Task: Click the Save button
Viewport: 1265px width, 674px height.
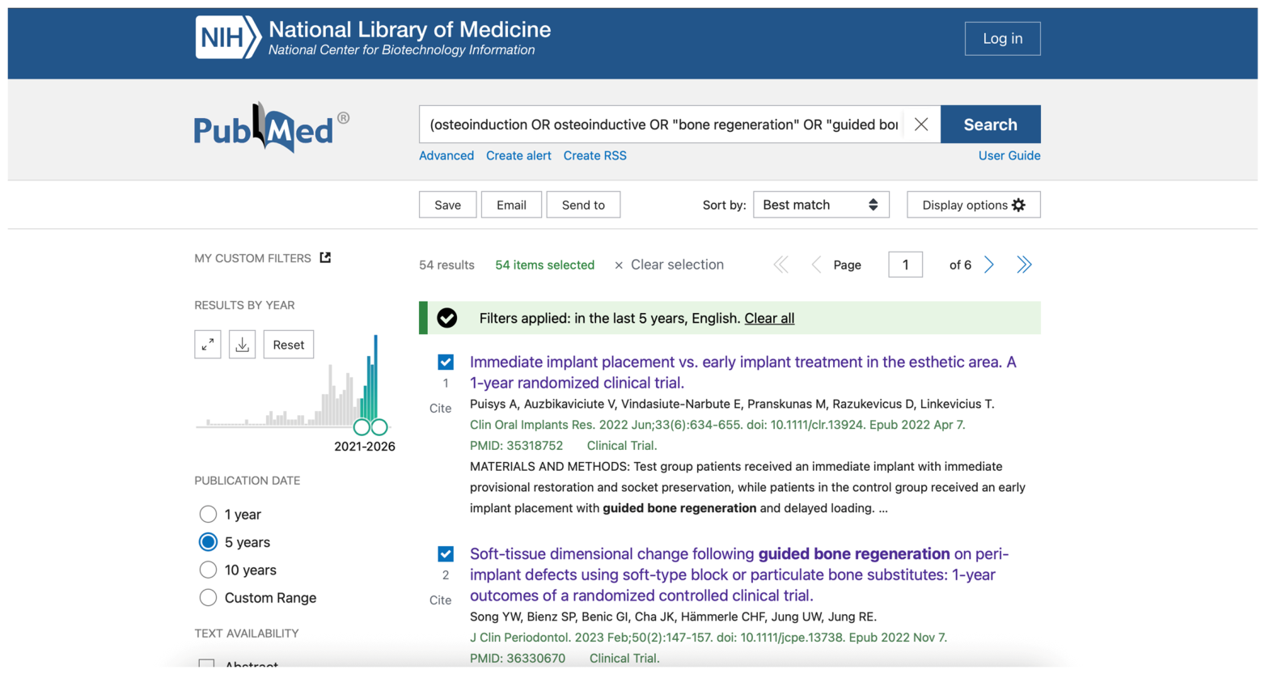Action: (447, 205)
